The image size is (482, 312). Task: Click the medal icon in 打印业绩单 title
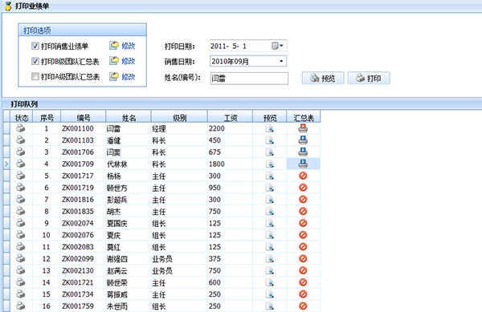pyautogui.click(x=8, y=6)
